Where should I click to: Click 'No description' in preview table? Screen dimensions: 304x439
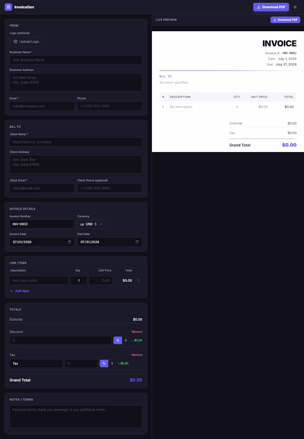coord(181,107)
